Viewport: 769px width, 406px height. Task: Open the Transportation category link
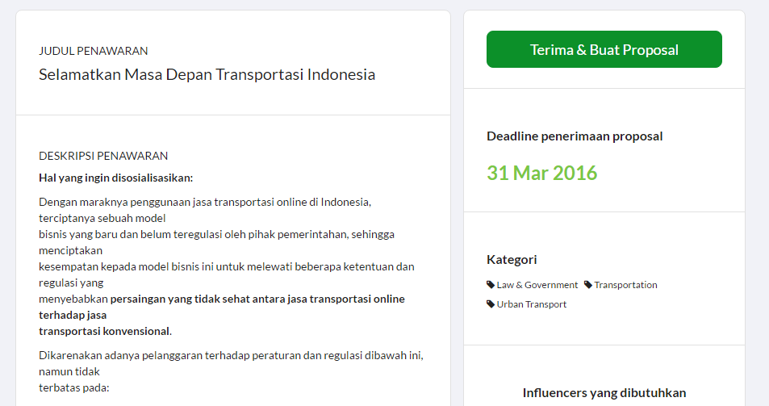point(625,285)
